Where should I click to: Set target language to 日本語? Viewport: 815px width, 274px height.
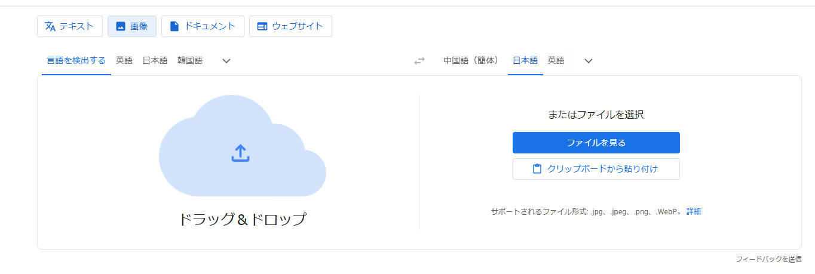(525, 60)
